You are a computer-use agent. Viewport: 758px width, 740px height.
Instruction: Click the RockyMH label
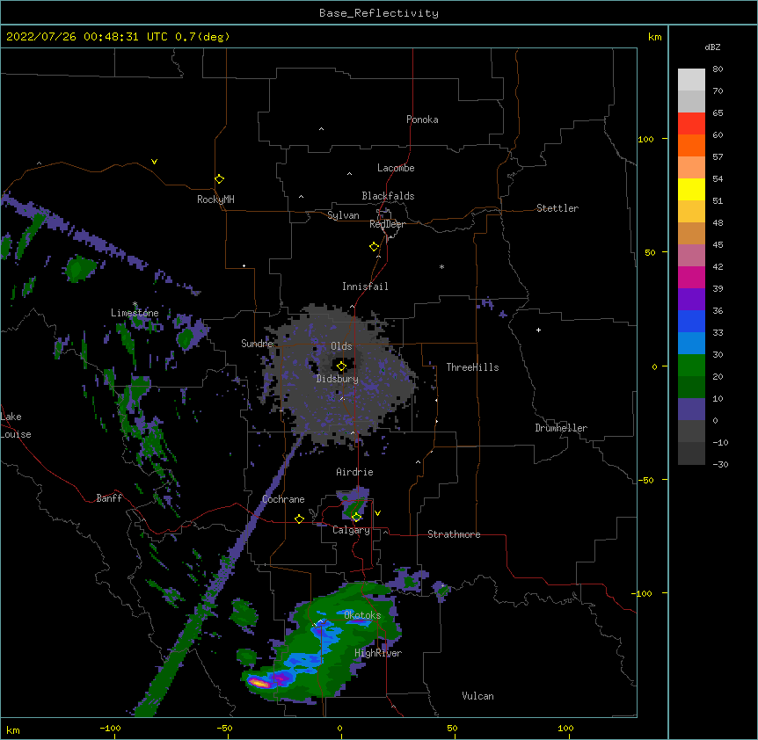point(215,200)
